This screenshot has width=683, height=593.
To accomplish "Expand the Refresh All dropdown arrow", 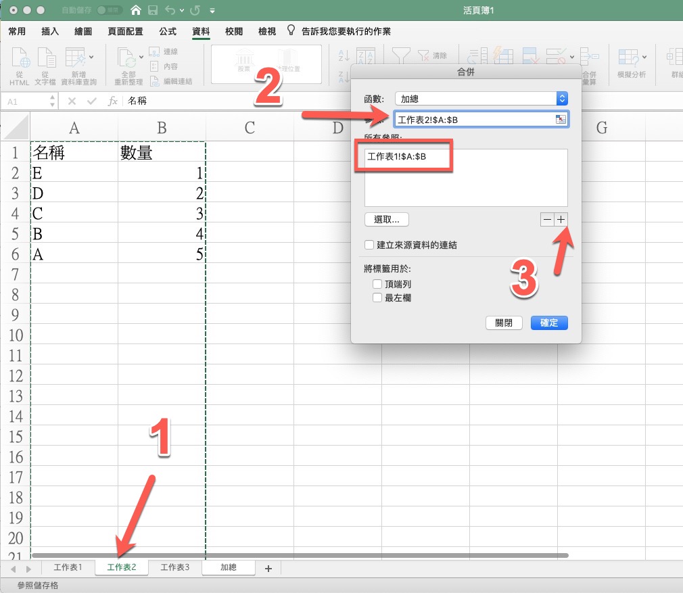I will 141,57.
